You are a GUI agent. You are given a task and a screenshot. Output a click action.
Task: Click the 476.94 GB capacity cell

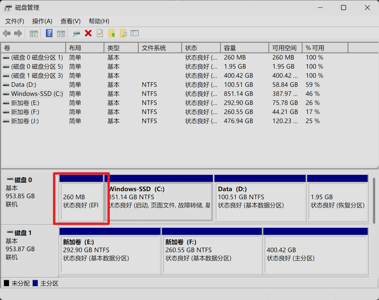pyautogui.click(x=238, y=121)
